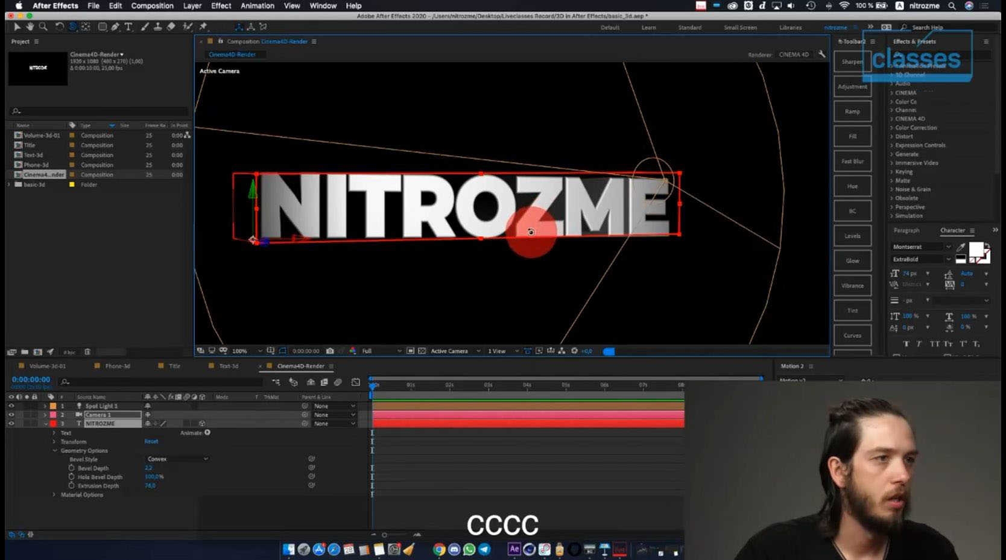Open the Composition menu
Image resolution: width=1006 pixels, height=560 pixels.
(152, 5)
